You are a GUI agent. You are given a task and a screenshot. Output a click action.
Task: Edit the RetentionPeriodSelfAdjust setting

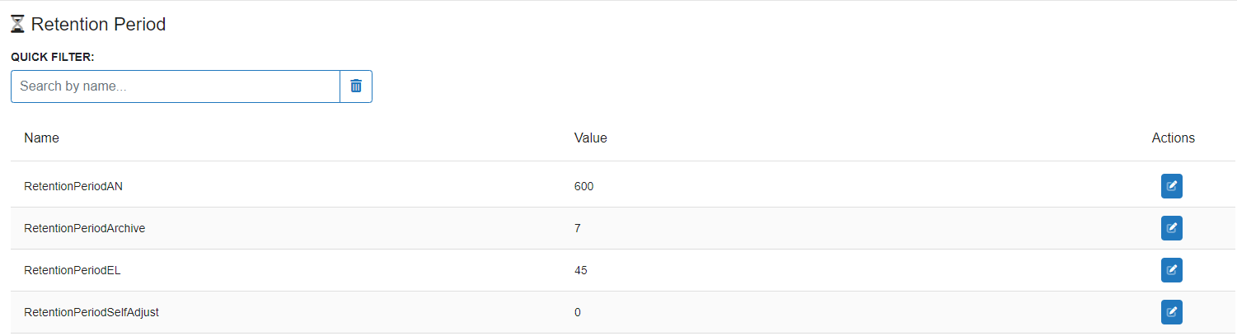(1171, 312)
